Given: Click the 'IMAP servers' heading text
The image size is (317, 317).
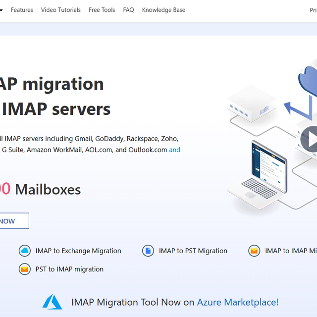Looking at the screenshot, I should tap(56, 109).
